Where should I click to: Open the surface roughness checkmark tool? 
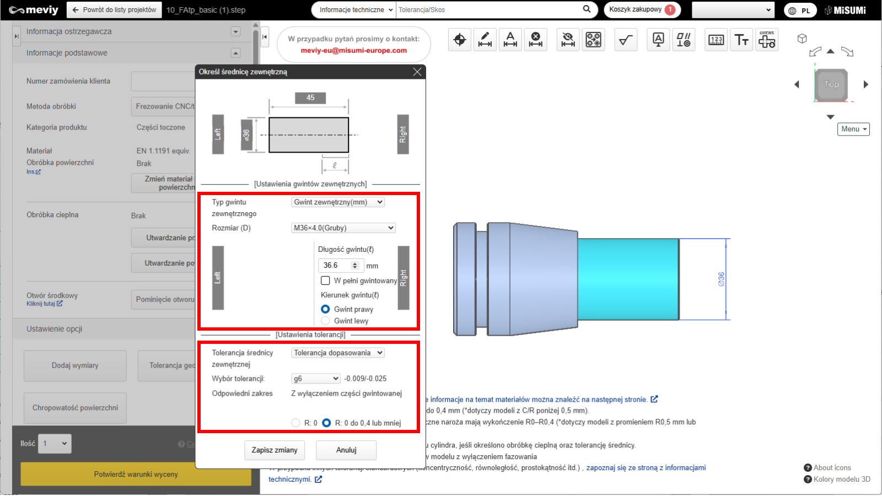coord(626,40)
